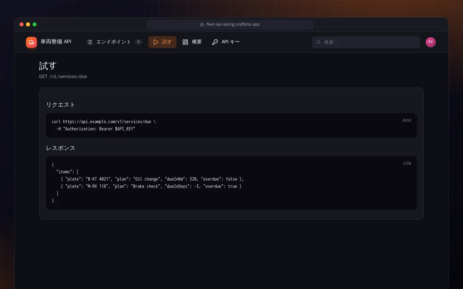Click the 試す page heading
The height and width of the screenshot is (289, 463).
[48, 66]
